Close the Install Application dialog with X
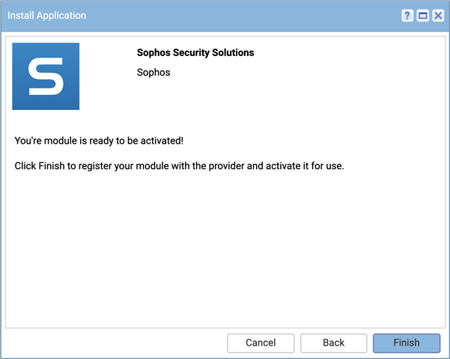Image resolution: width=450 pixels, height=359 pixels. [438, 16]
